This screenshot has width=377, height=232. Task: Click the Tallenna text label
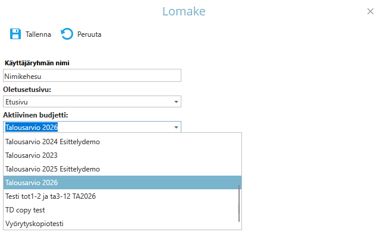38,34
